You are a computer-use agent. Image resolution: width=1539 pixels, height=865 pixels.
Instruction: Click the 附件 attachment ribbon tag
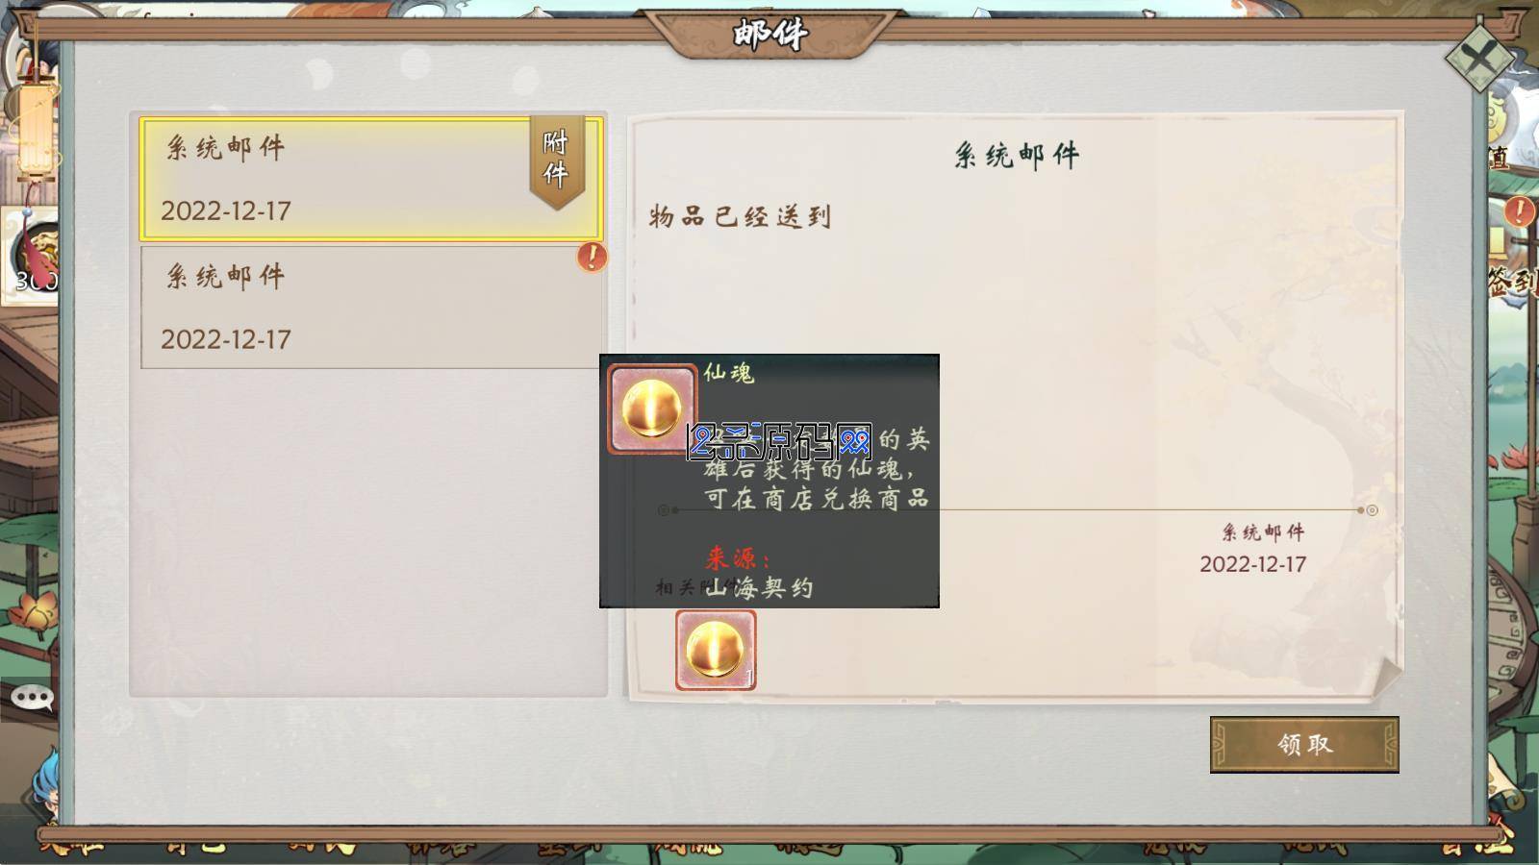(x=557, y=160)
